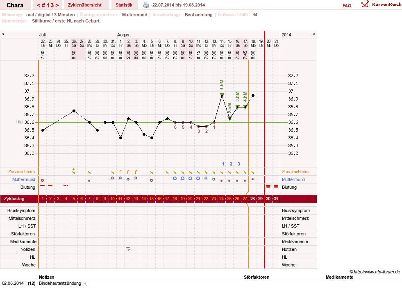Click the temperature point on July 26
402x293 pixels.
tap(74, 111)
